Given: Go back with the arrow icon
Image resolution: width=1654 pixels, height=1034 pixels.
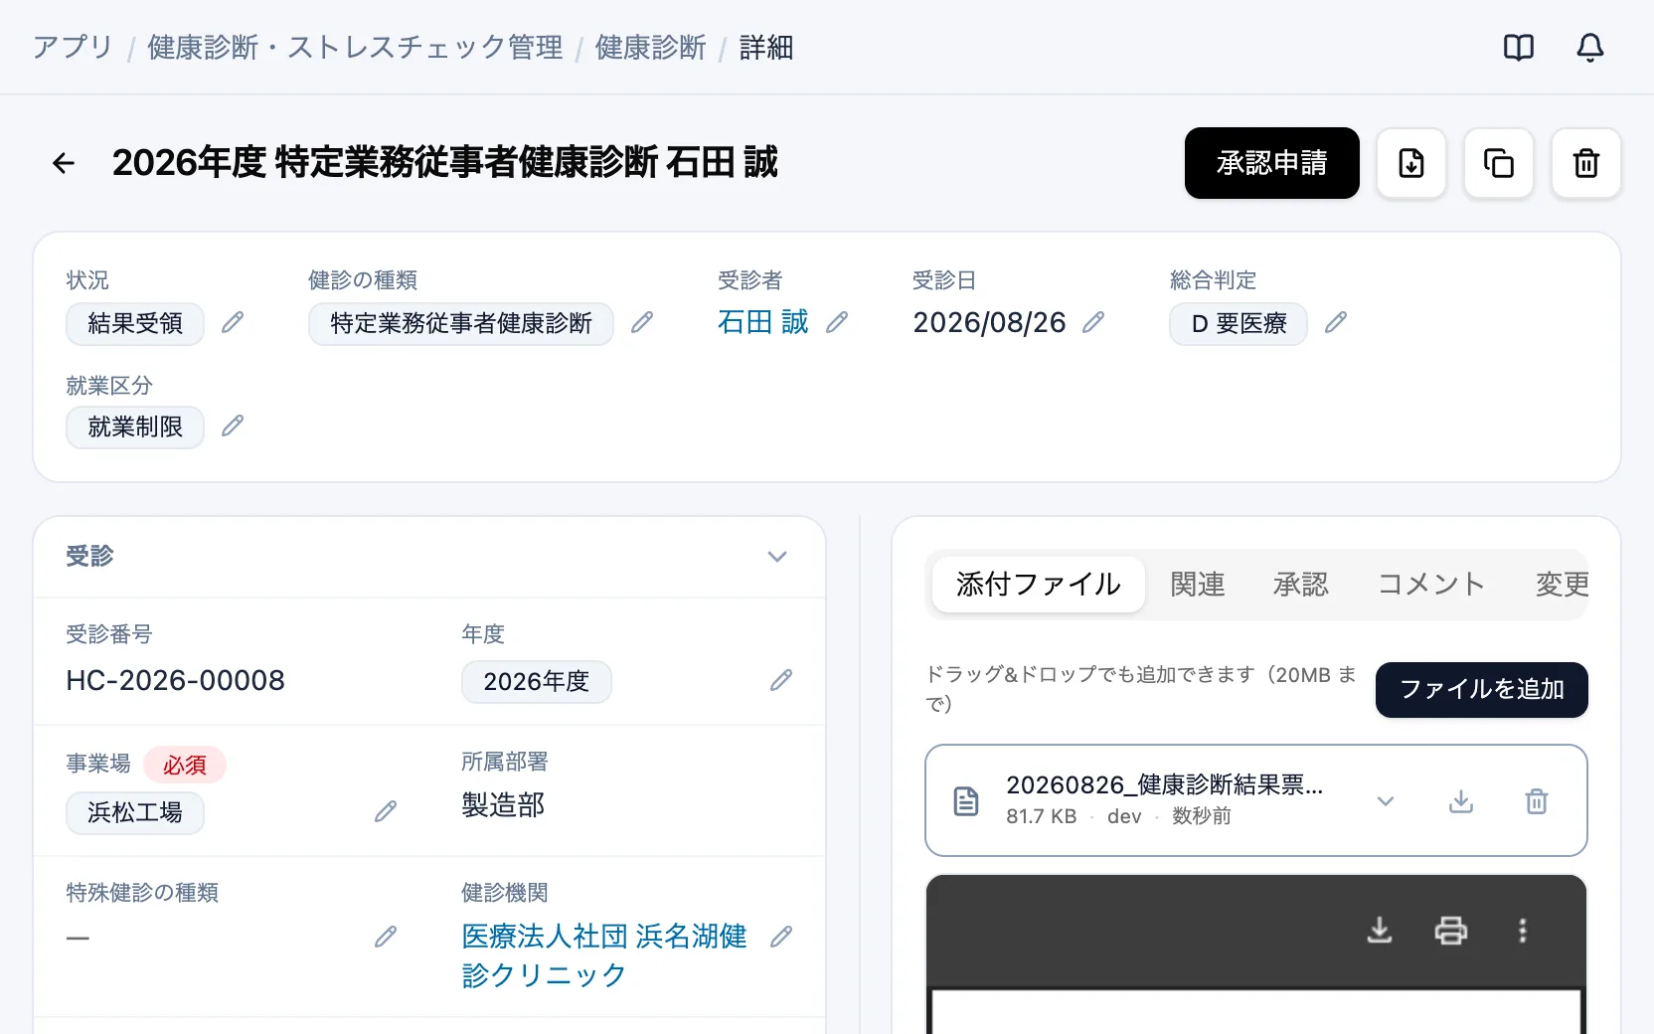Looking at the screenshot, I should click(x=64, y=163).
